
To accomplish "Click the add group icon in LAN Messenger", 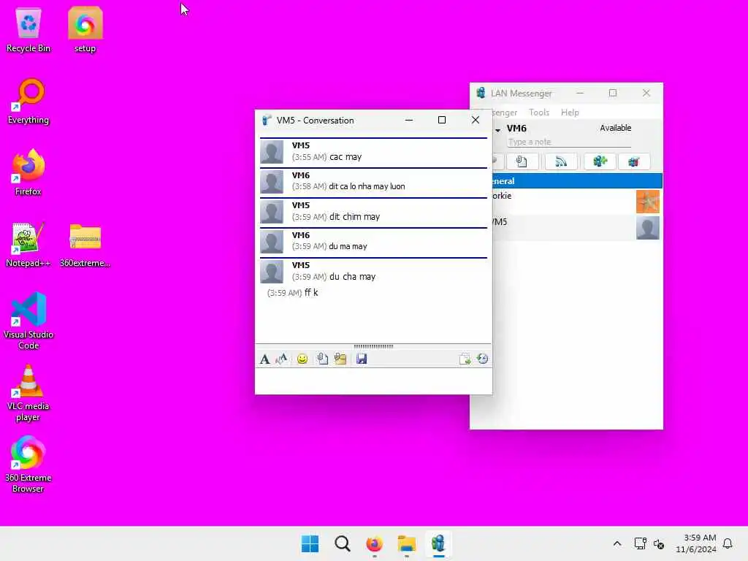I will [600, 161].
